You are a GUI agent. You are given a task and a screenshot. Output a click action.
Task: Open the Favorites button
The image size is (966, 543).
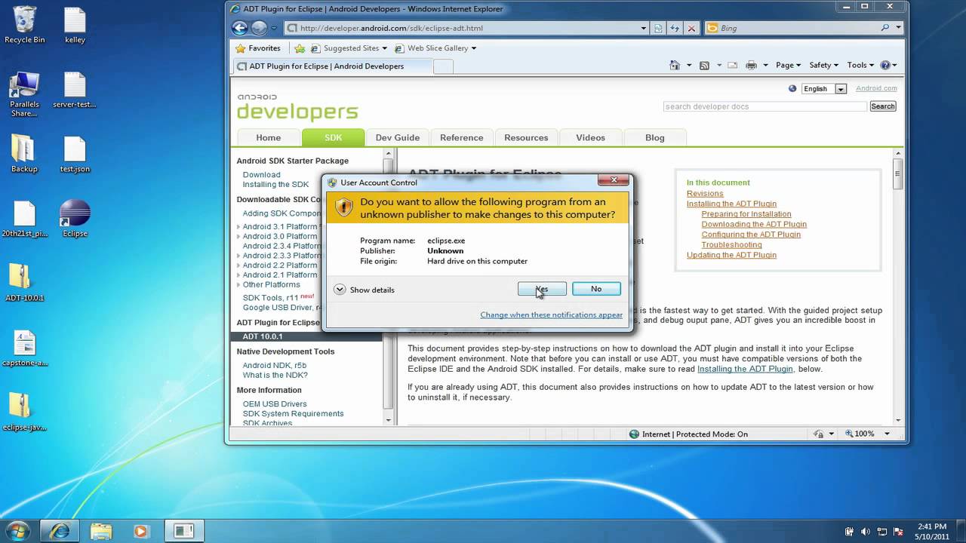258,48
